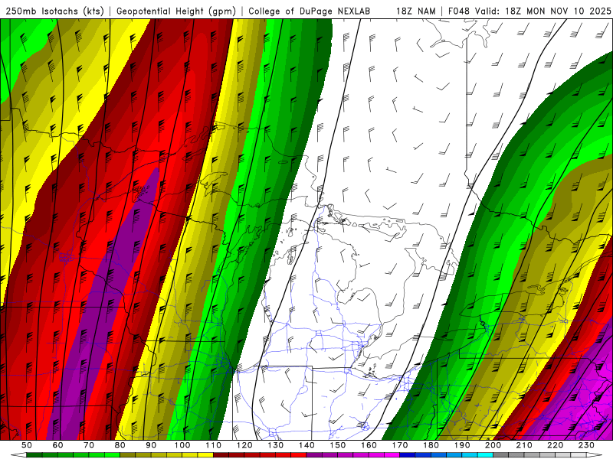Click the 90 label on the color scale
This screenshot has width=613, height=459.
pos(151,445)
